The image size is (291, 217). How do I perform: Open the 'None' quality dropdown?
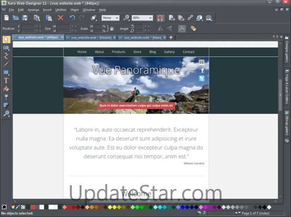(x=117, y=18)
